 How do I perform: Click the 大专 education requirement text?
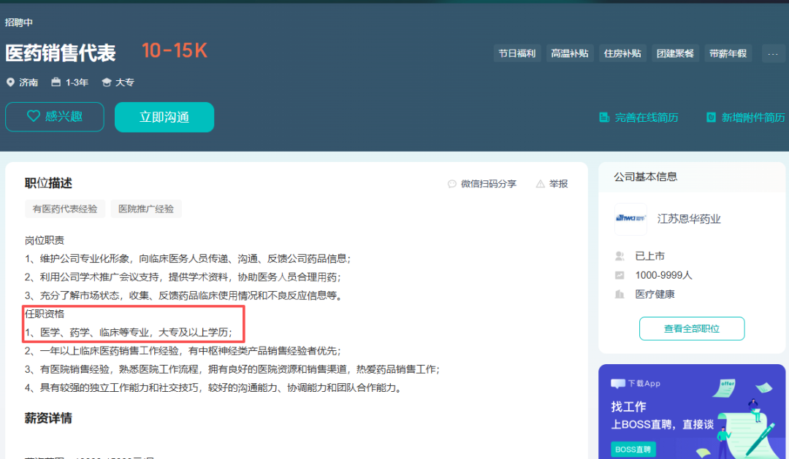coord(125,82)
